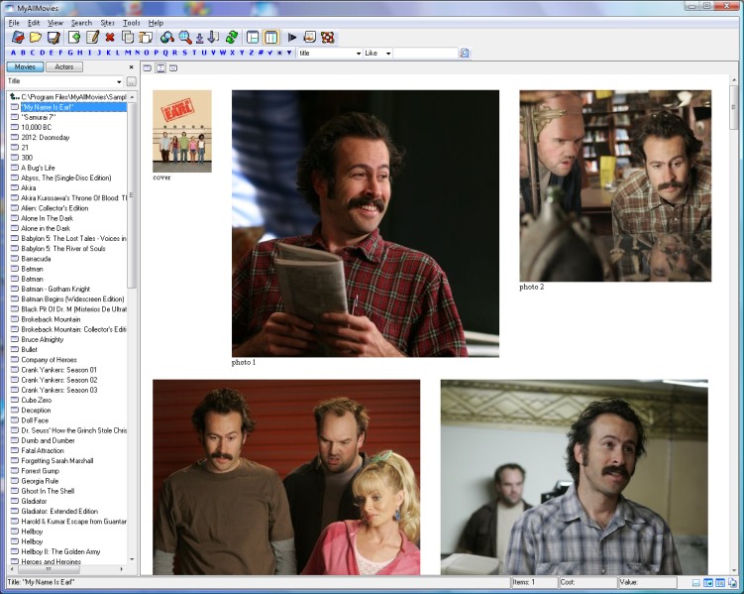Filter the movie list by letter S
Image resolution: width=744 pixels, height=594 pixels.
click(x=184, y=53)
